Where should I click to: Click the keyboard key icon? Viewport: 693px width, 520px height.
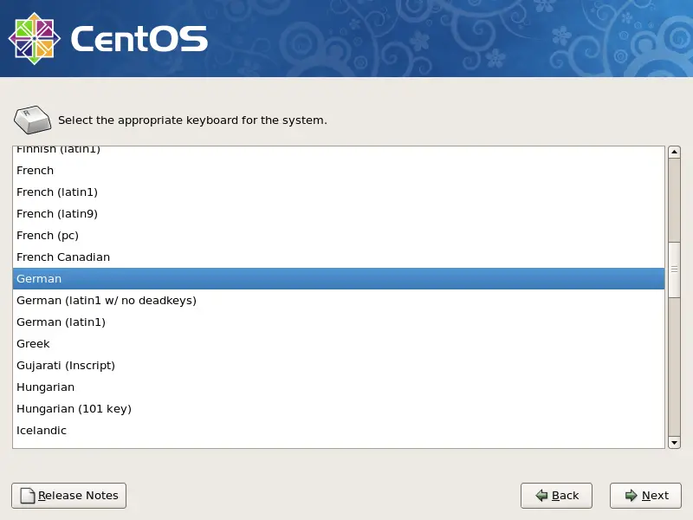pyautogui.click(x=33, y=120)
